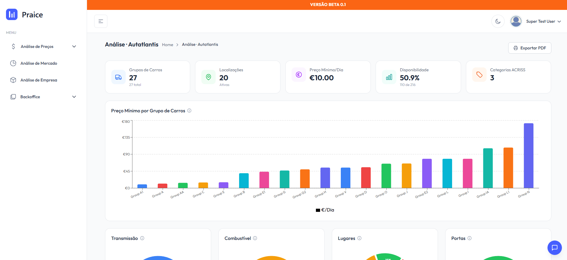567x260 pixels.
Task: Select the tall Group N bar
Action: 528,155
